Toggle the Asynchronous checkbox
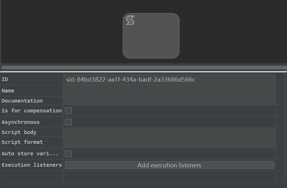The height and width of the screenshot is (188, 287). coord(68,122)
